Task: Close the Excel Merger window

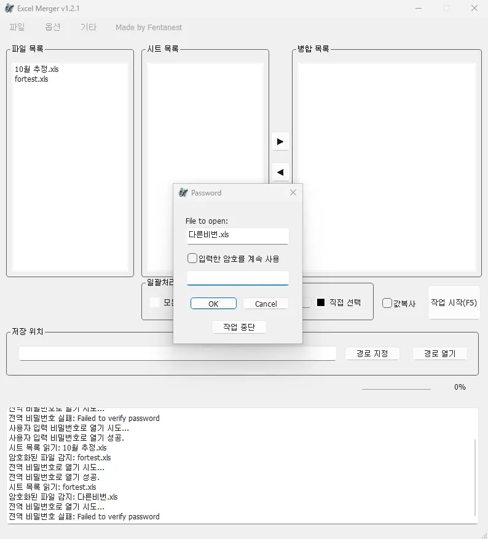Action: 474,8
